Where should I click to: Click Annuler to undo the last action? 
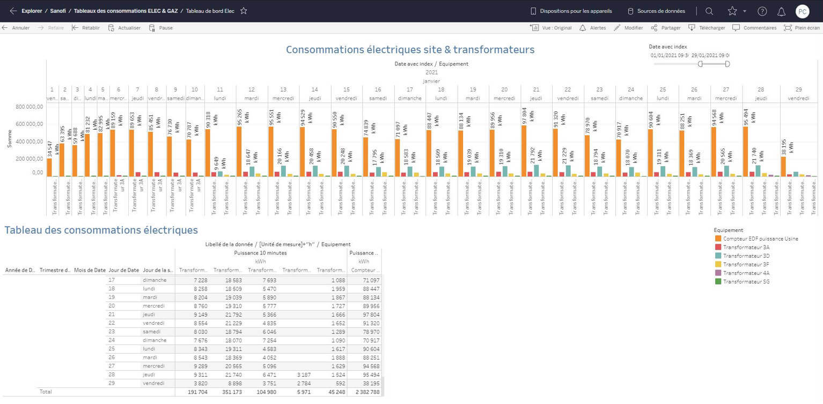[16, 28]
